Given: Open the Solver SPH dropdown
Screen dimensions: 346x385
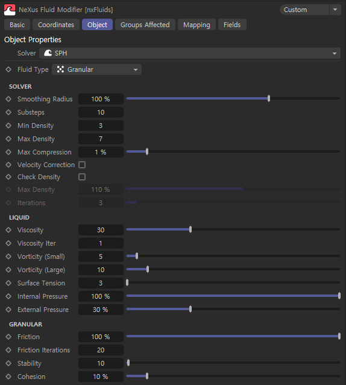Looking at the screenshot, I should click(x=190, y=53).
